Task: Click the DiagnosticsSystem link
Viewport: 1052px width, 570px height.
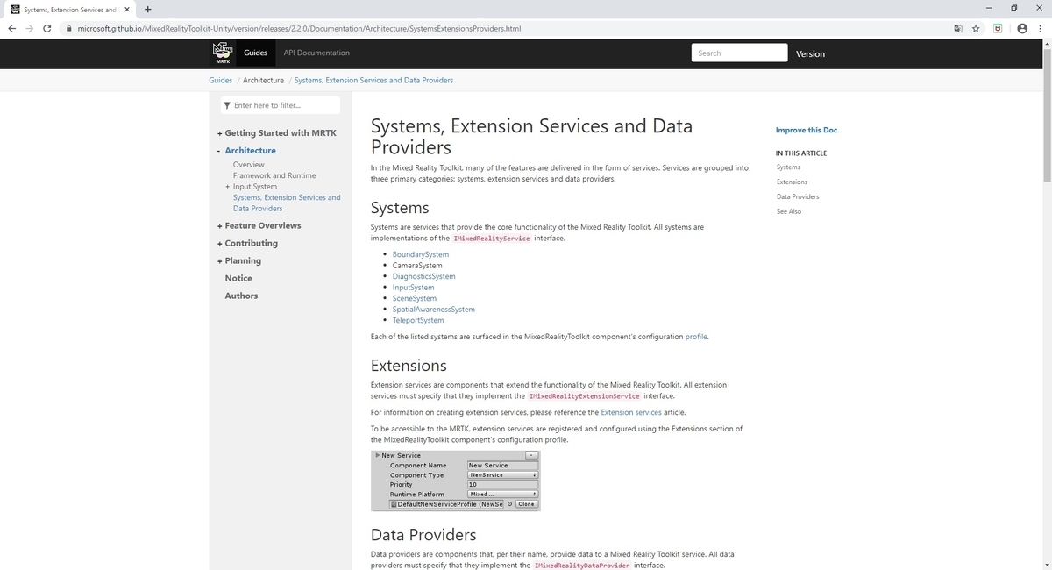Action: [x=423, y=276]
